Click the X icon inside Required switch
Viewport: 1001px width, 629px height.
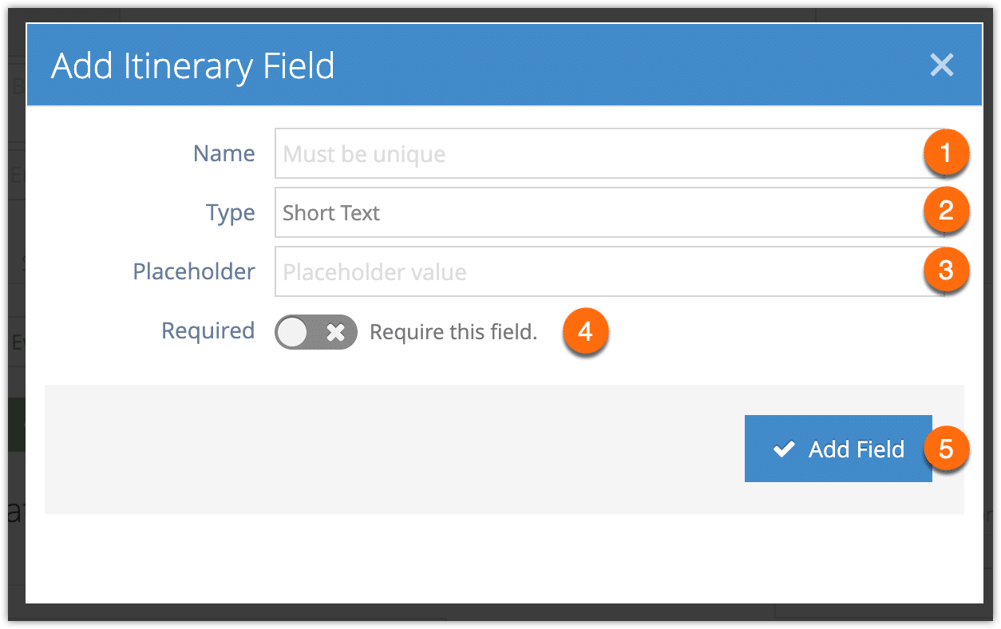click(x=336, y=332)
